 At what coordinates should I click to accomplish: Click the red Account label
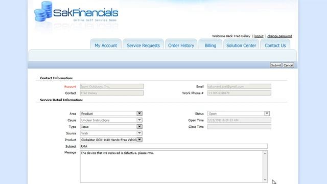pos(70,86)
